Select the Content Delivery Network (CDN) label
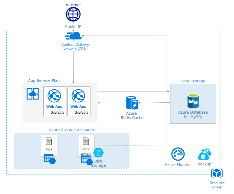 pos(75,47)
